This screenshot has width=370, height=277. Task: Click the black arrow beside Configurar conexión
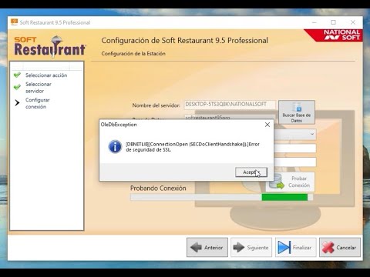[17, 103]
